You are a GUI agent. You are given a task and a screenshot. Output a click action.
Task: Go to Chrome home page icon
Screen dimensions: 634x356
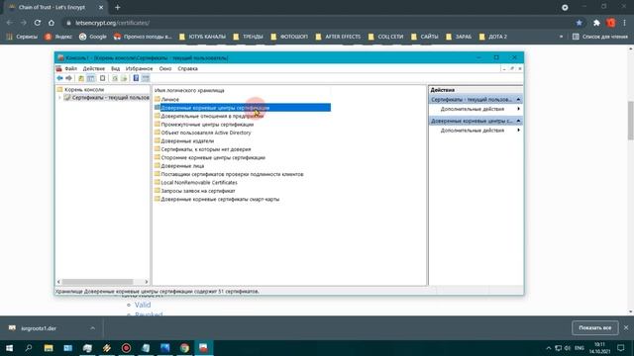tap(52, 23)
